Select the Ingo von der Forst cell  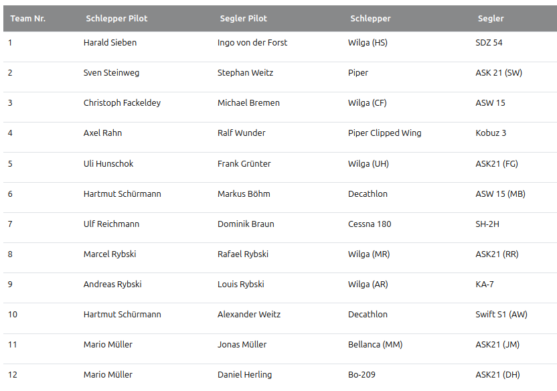click(x=252, y=43)
